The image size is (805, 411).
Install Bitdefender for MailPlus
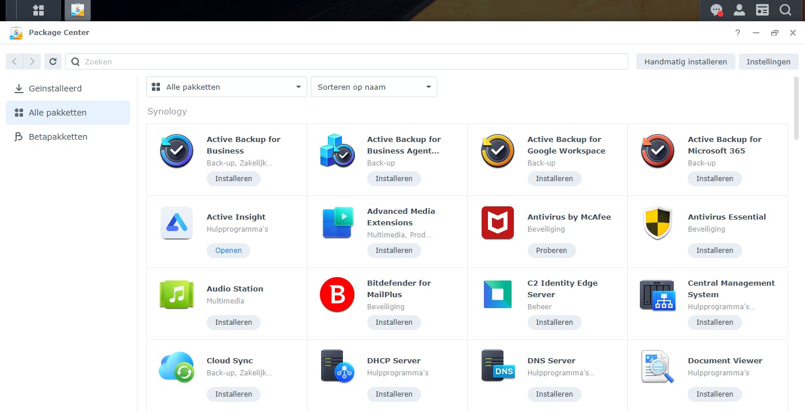[x=394, y=322]
